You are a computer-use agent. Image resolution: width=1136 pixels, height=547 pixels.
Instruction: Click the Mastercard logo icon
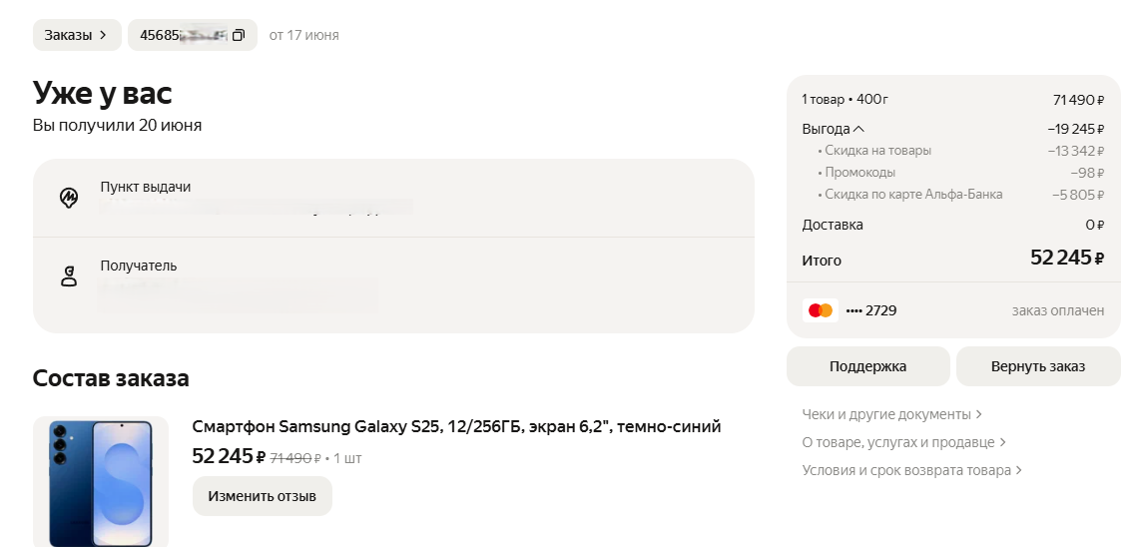[821, 310]
